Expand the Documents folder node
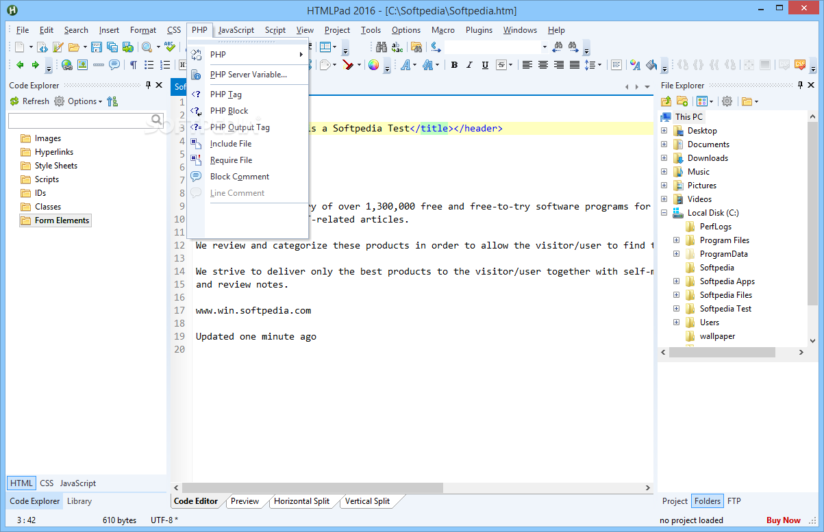The height and width of the screenshot is (532, 824). coord(664,144)
